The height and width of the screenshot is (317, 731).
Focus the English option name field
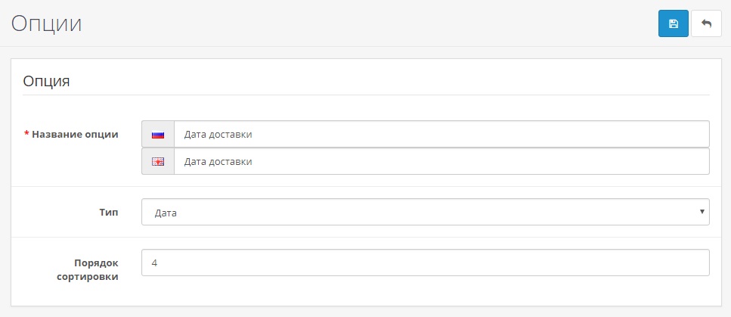[x=441, y=162]
